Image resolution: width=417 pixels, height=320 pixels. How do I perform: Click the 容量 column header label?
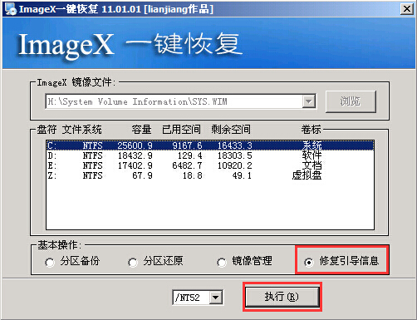coord(141,130)
